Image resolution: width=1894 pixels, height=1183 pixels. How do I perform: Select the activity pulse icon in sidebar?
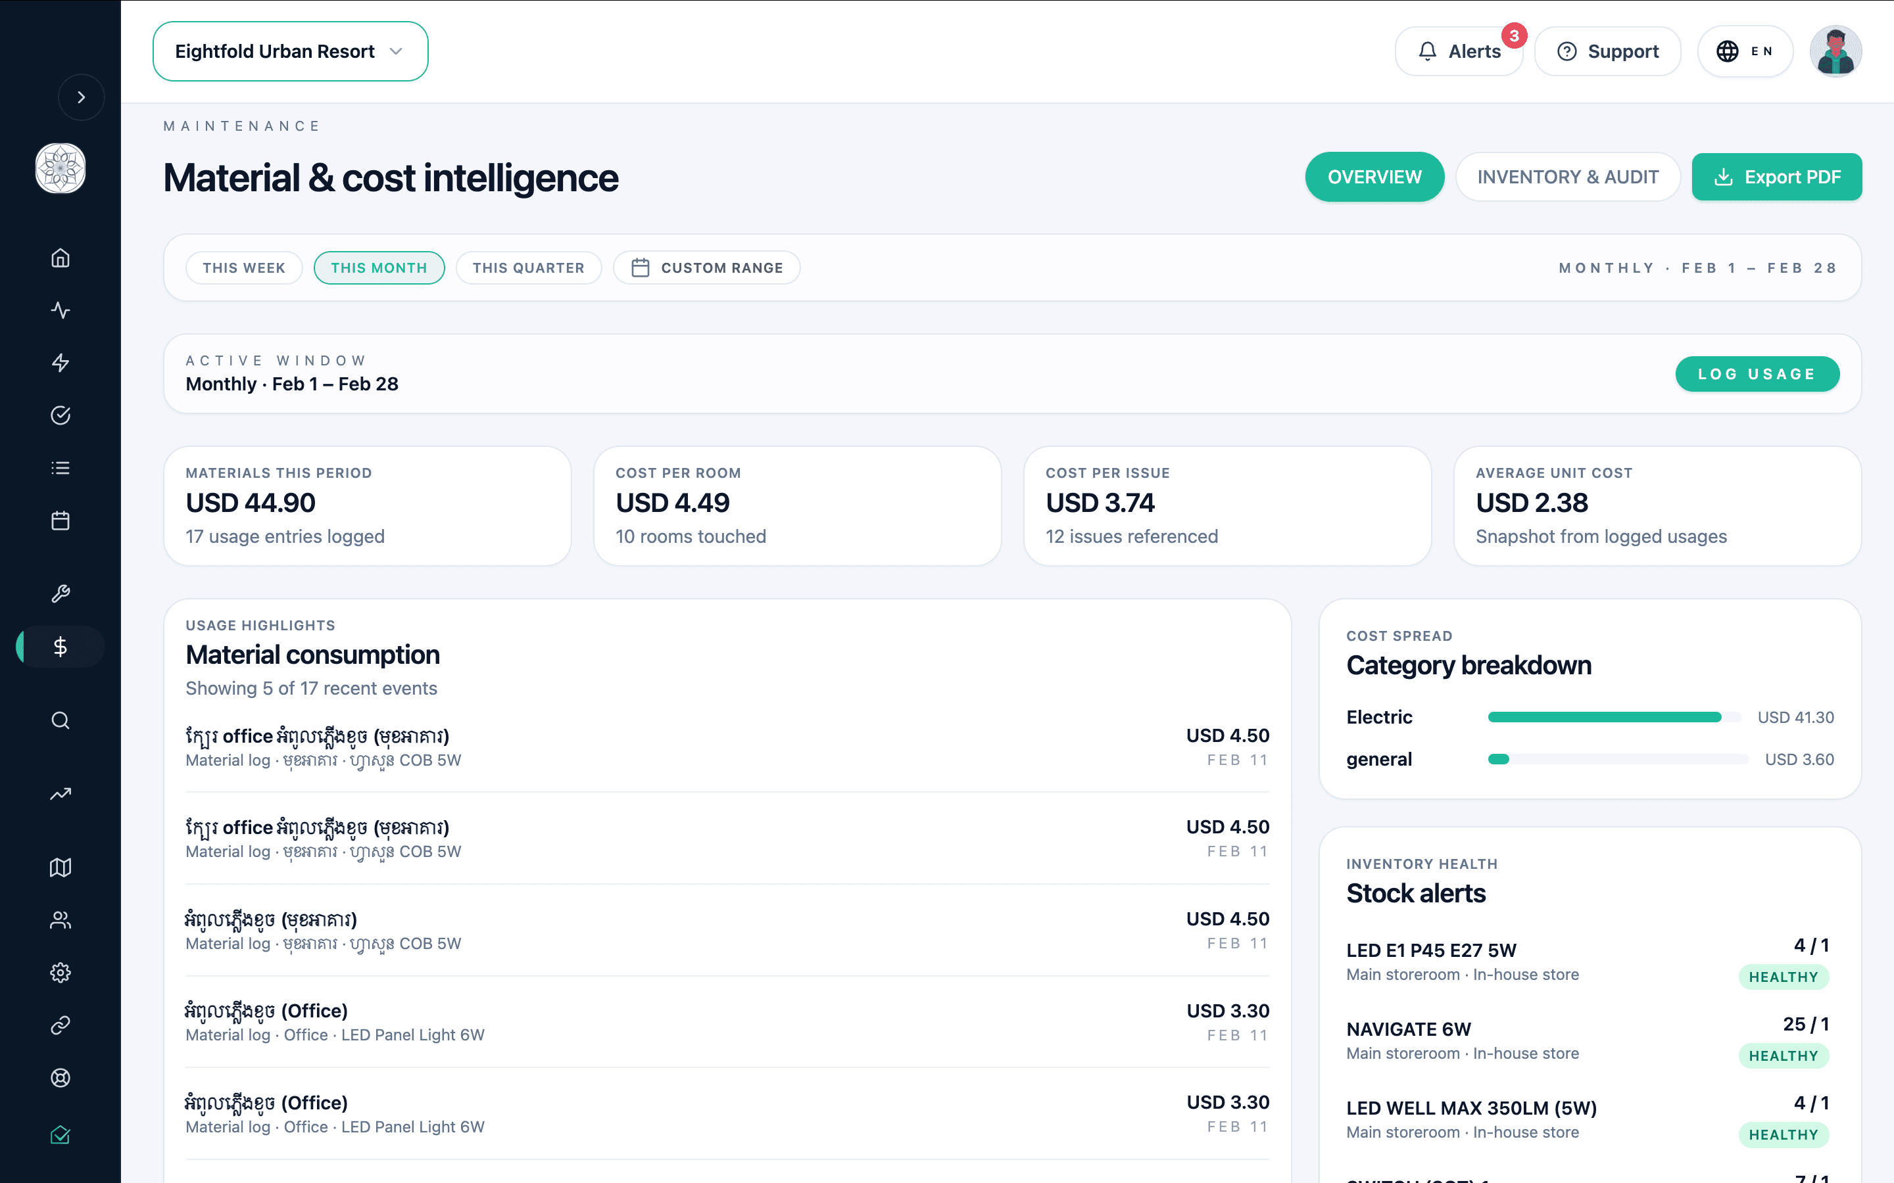point(61,311)
